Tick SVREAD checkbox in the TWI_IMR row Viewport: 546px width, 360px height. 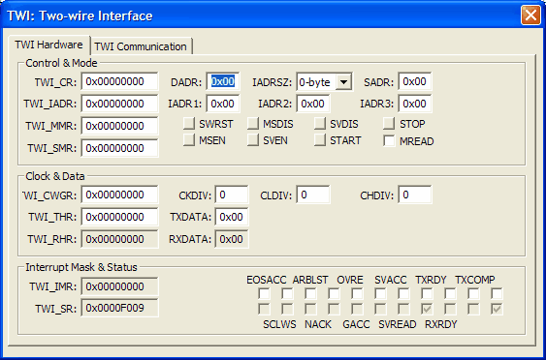point(428,293)
